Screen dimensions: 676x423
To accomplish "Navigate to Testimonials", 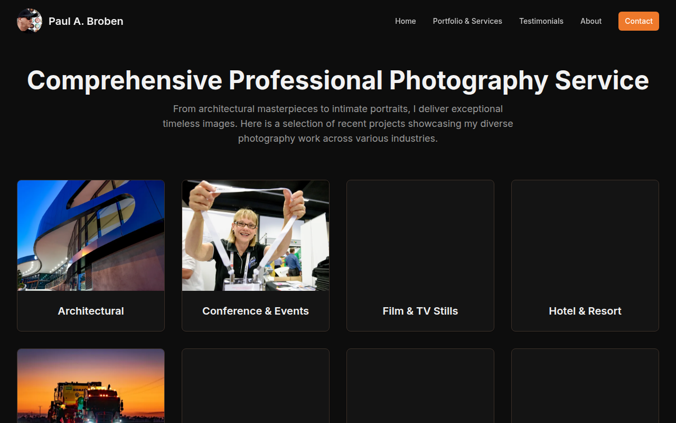I will pos(541,21).
